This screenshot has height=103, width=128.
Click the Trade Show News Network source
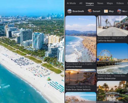78,90
